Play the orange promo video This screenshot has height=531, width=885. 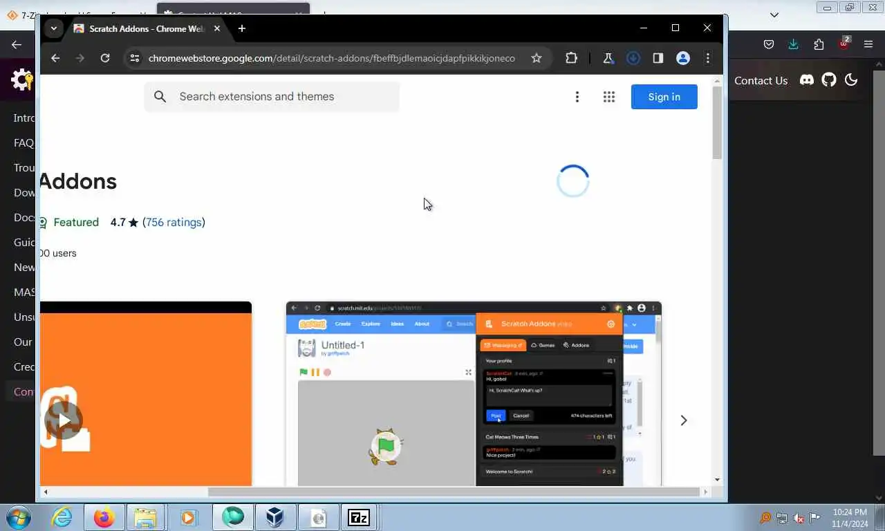click(x=64, y=420)
